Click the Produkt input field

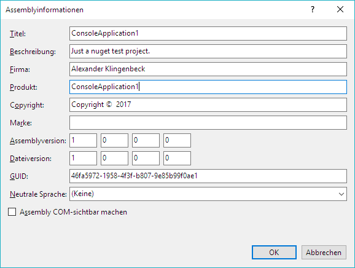(x=208, y=87)
